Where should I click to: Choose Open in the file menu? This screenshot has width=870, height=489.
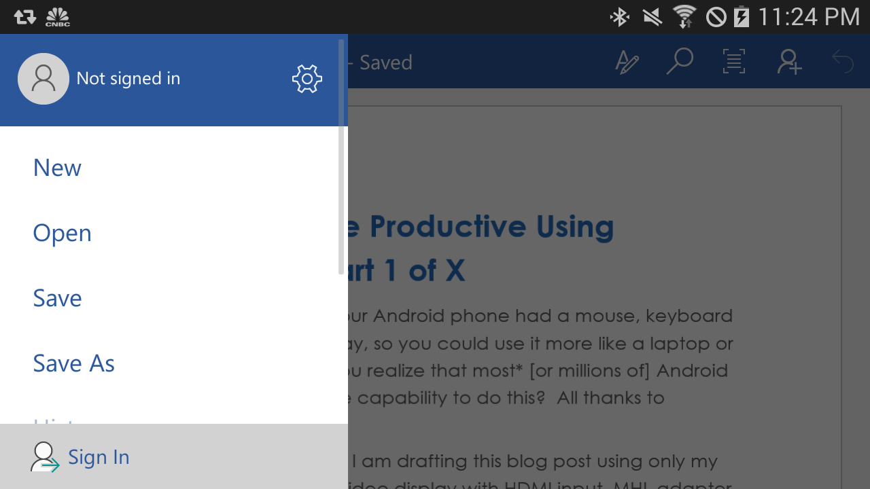pyautogui.click(x=62, y=233)
